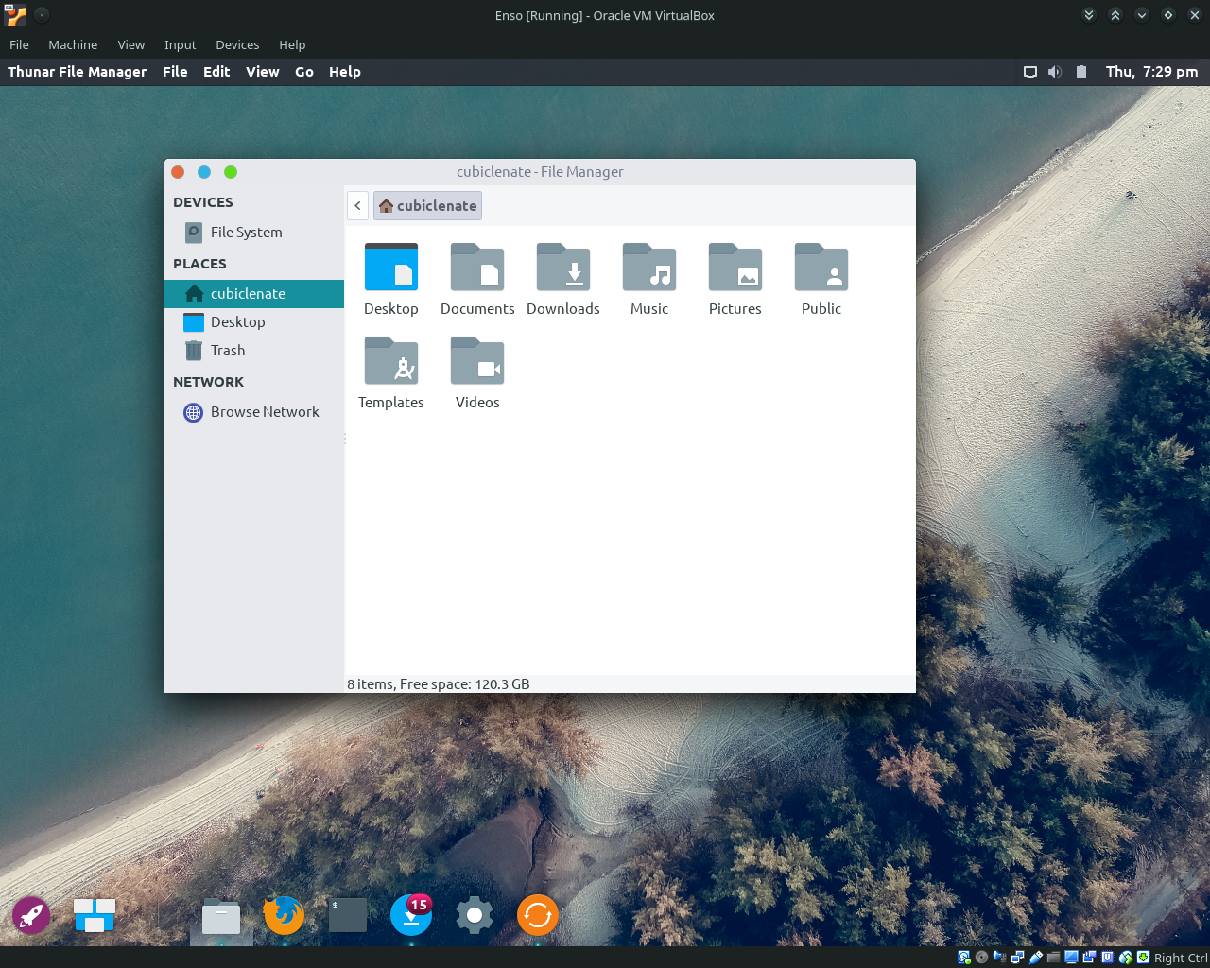Select Trash in the Places sidebar

pos(228,350)
